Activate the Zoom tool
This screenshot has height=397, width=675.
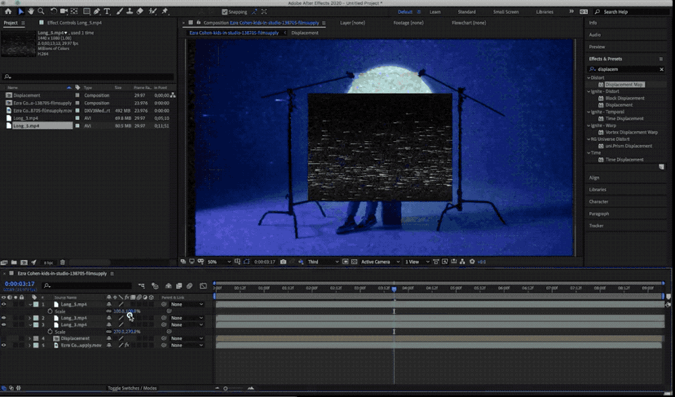point(41,11)
